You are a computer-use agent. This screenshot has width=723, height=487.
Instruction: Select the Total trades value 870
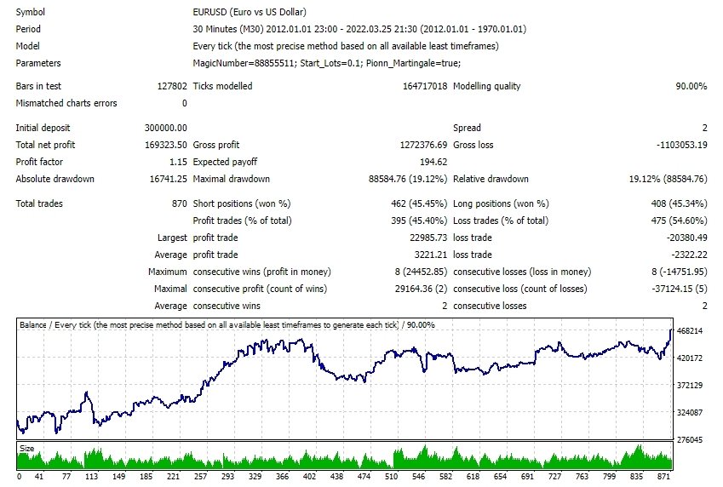click(x=180, y=203)
